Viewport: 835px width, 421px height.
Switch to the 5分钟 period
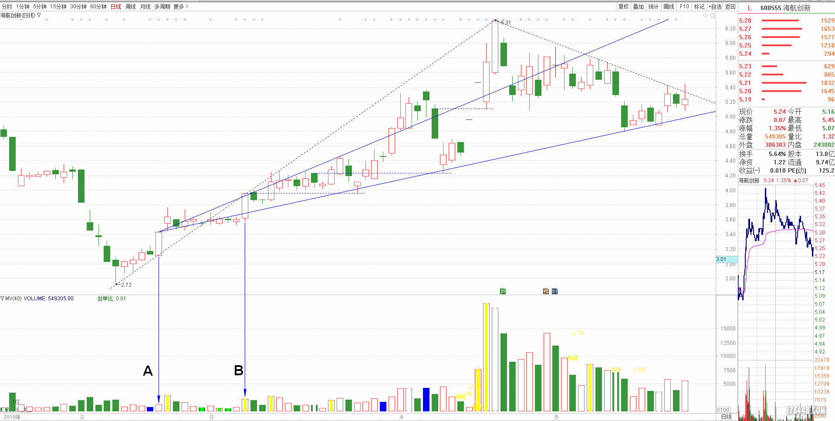coord(40,7)
